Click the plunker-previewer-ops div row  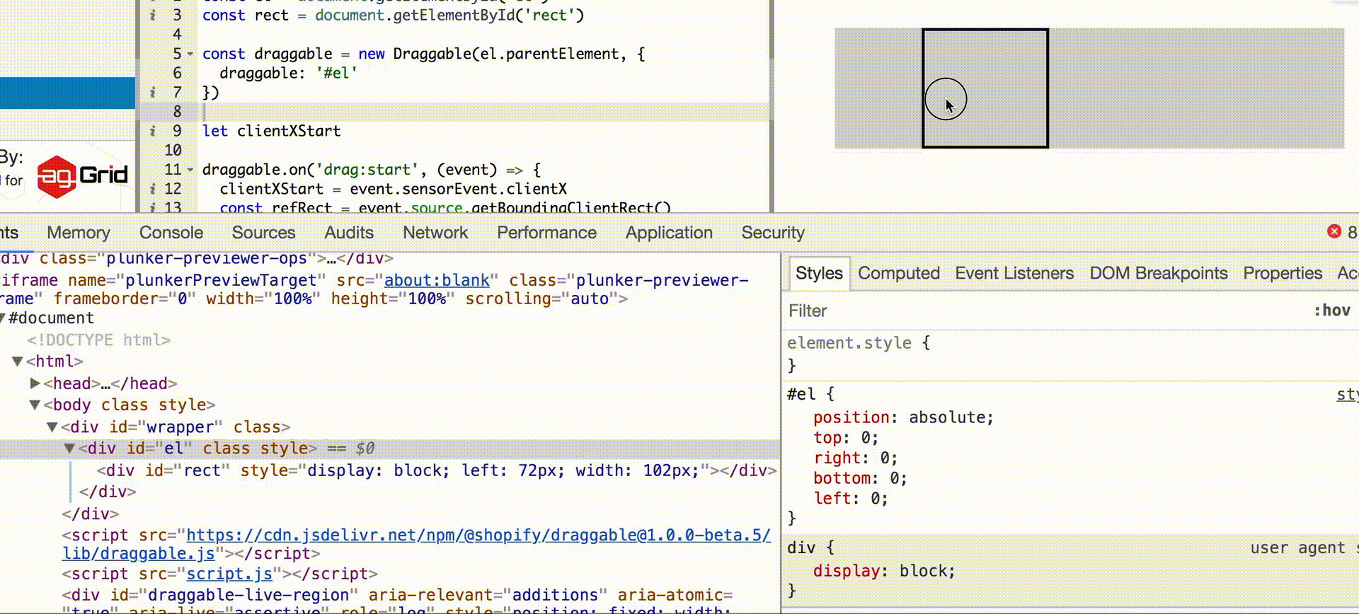197,259
